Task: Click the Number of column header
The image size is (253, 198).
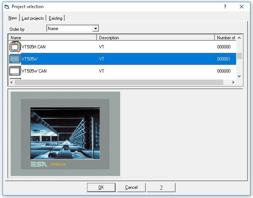Action: coord(225,37)
